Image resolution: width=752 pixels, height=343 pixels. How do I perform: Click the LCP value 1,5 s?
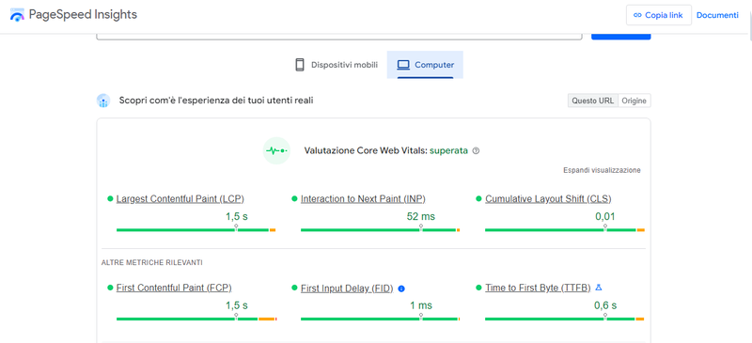(x=237, y=217)
